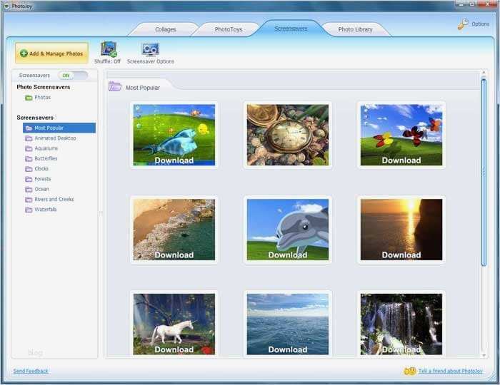Click the pocket watch clock screensaver thumbnail
This screenshot has height=385, width=500.
tap(288, 135)
